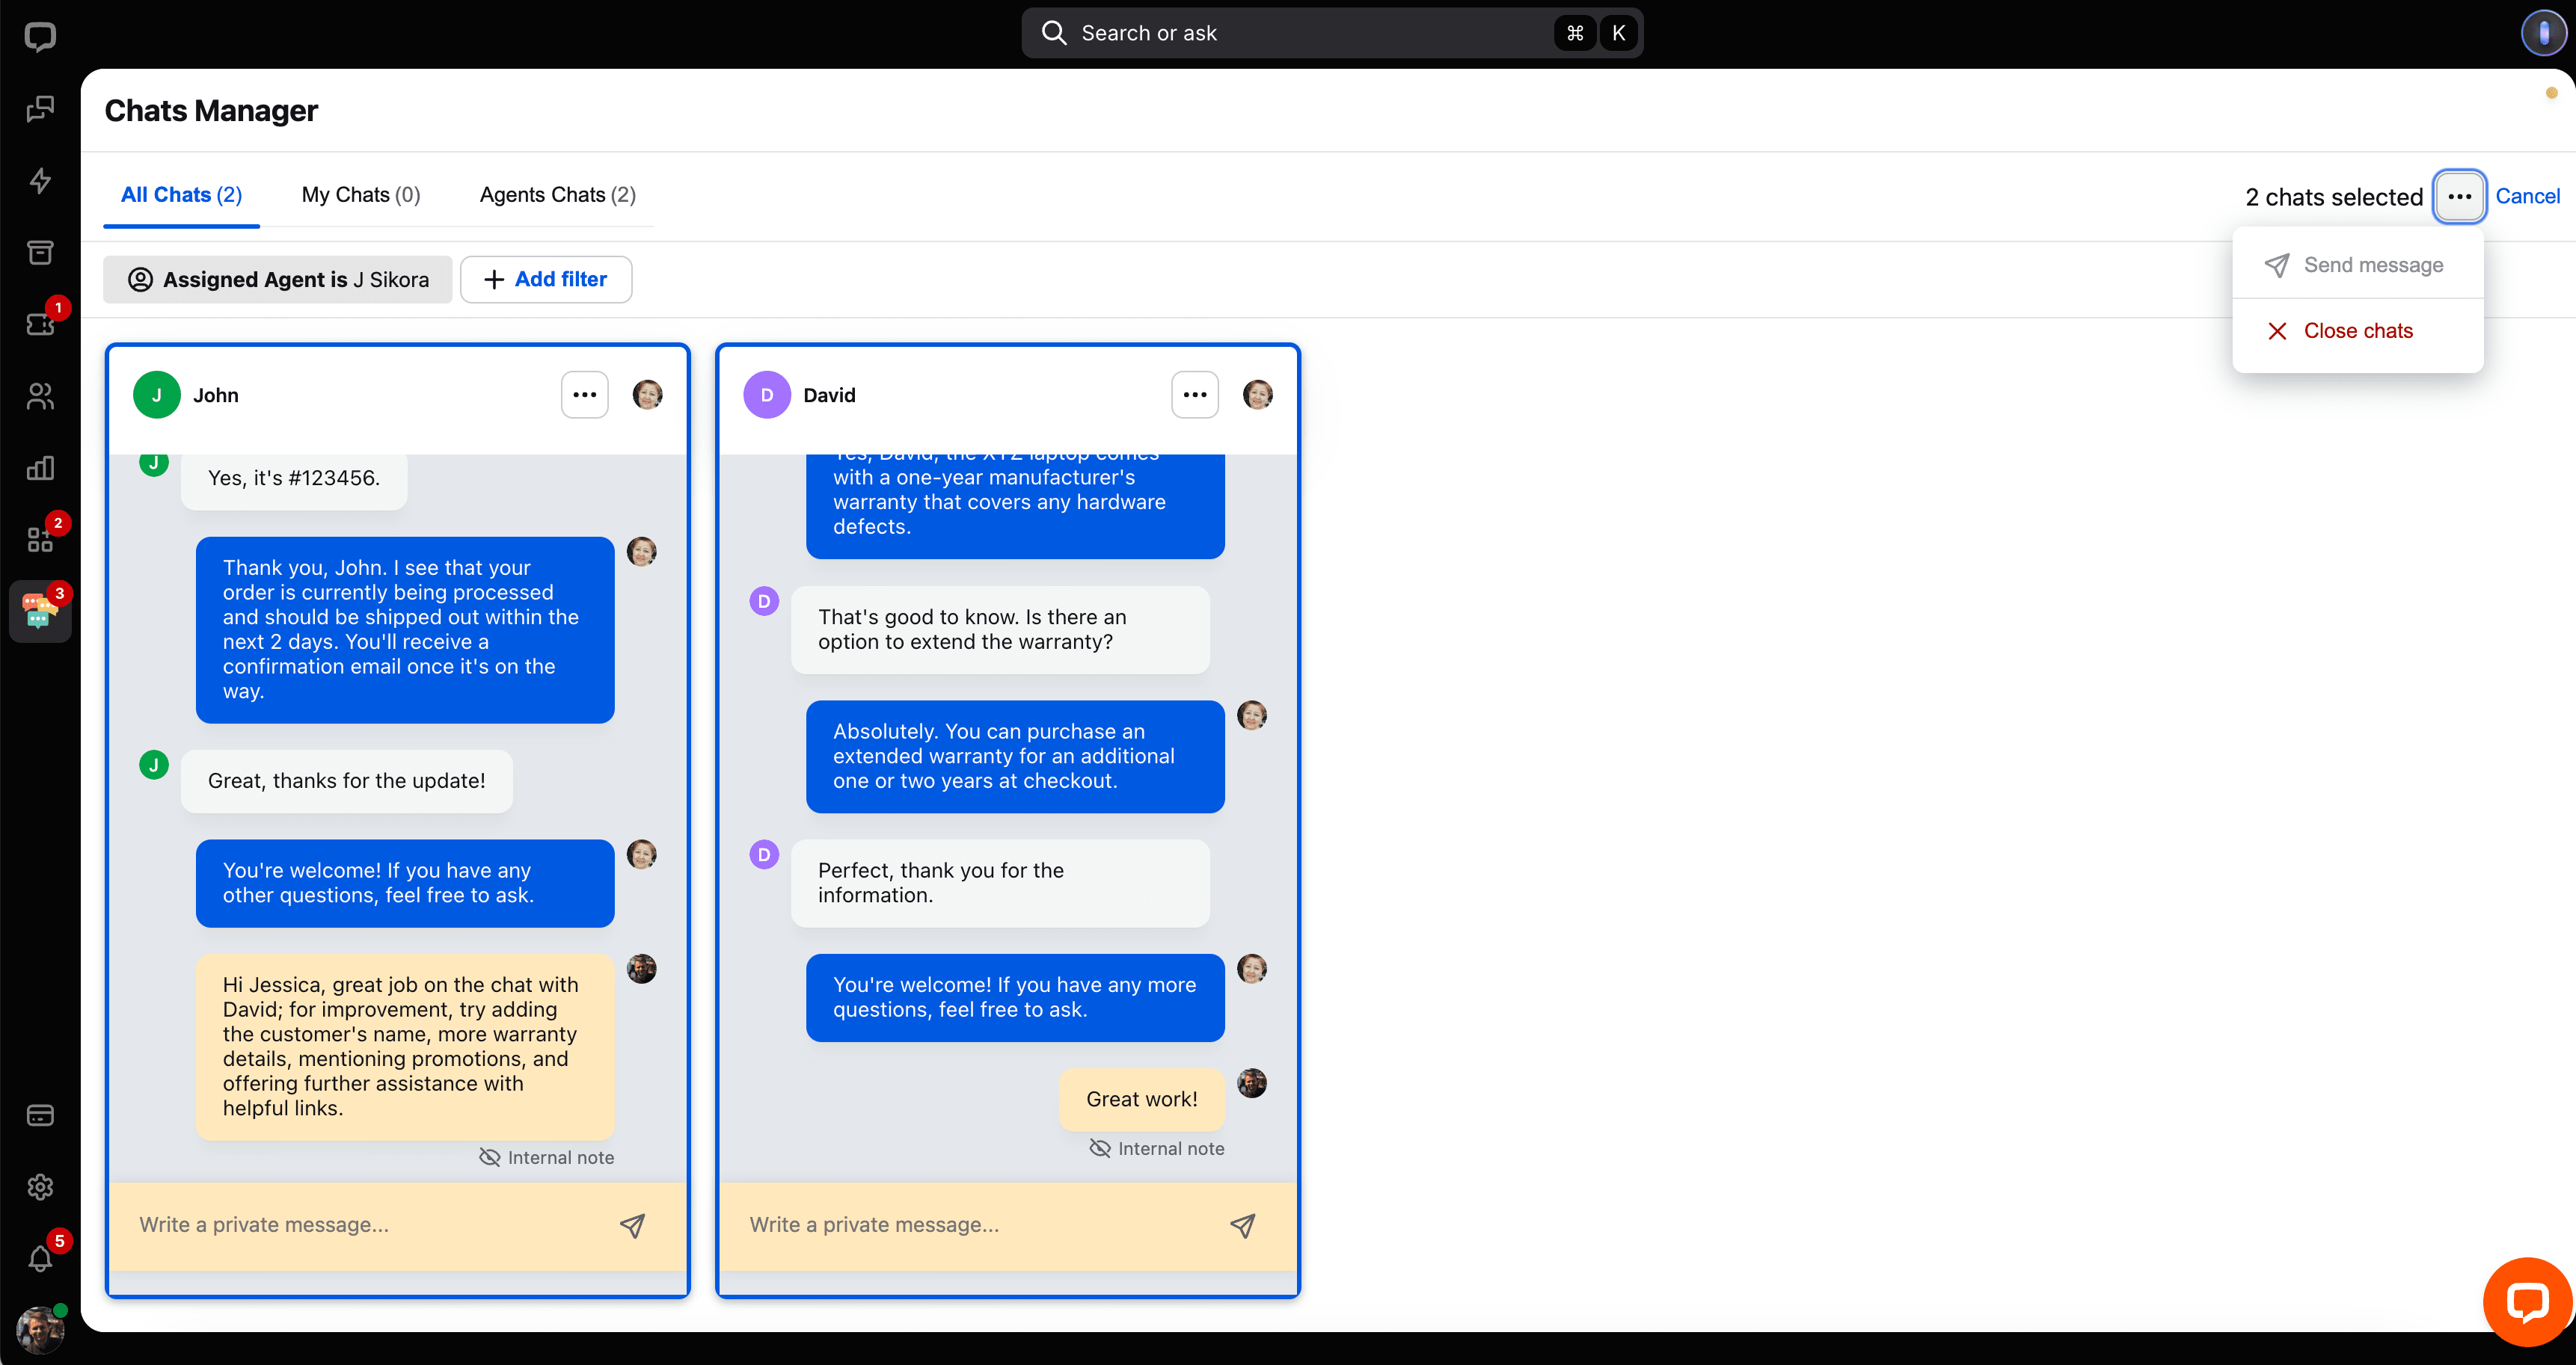Screen dimensions: 2576x1365
Task: Click the '2 chats selected' label
Action: point(2334,197)
